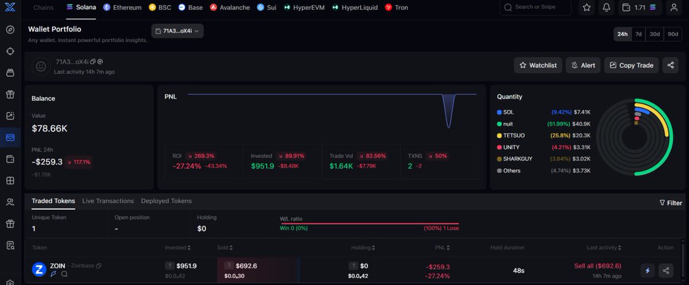Click the lower gift box icon in sidebar

[10, 224]
